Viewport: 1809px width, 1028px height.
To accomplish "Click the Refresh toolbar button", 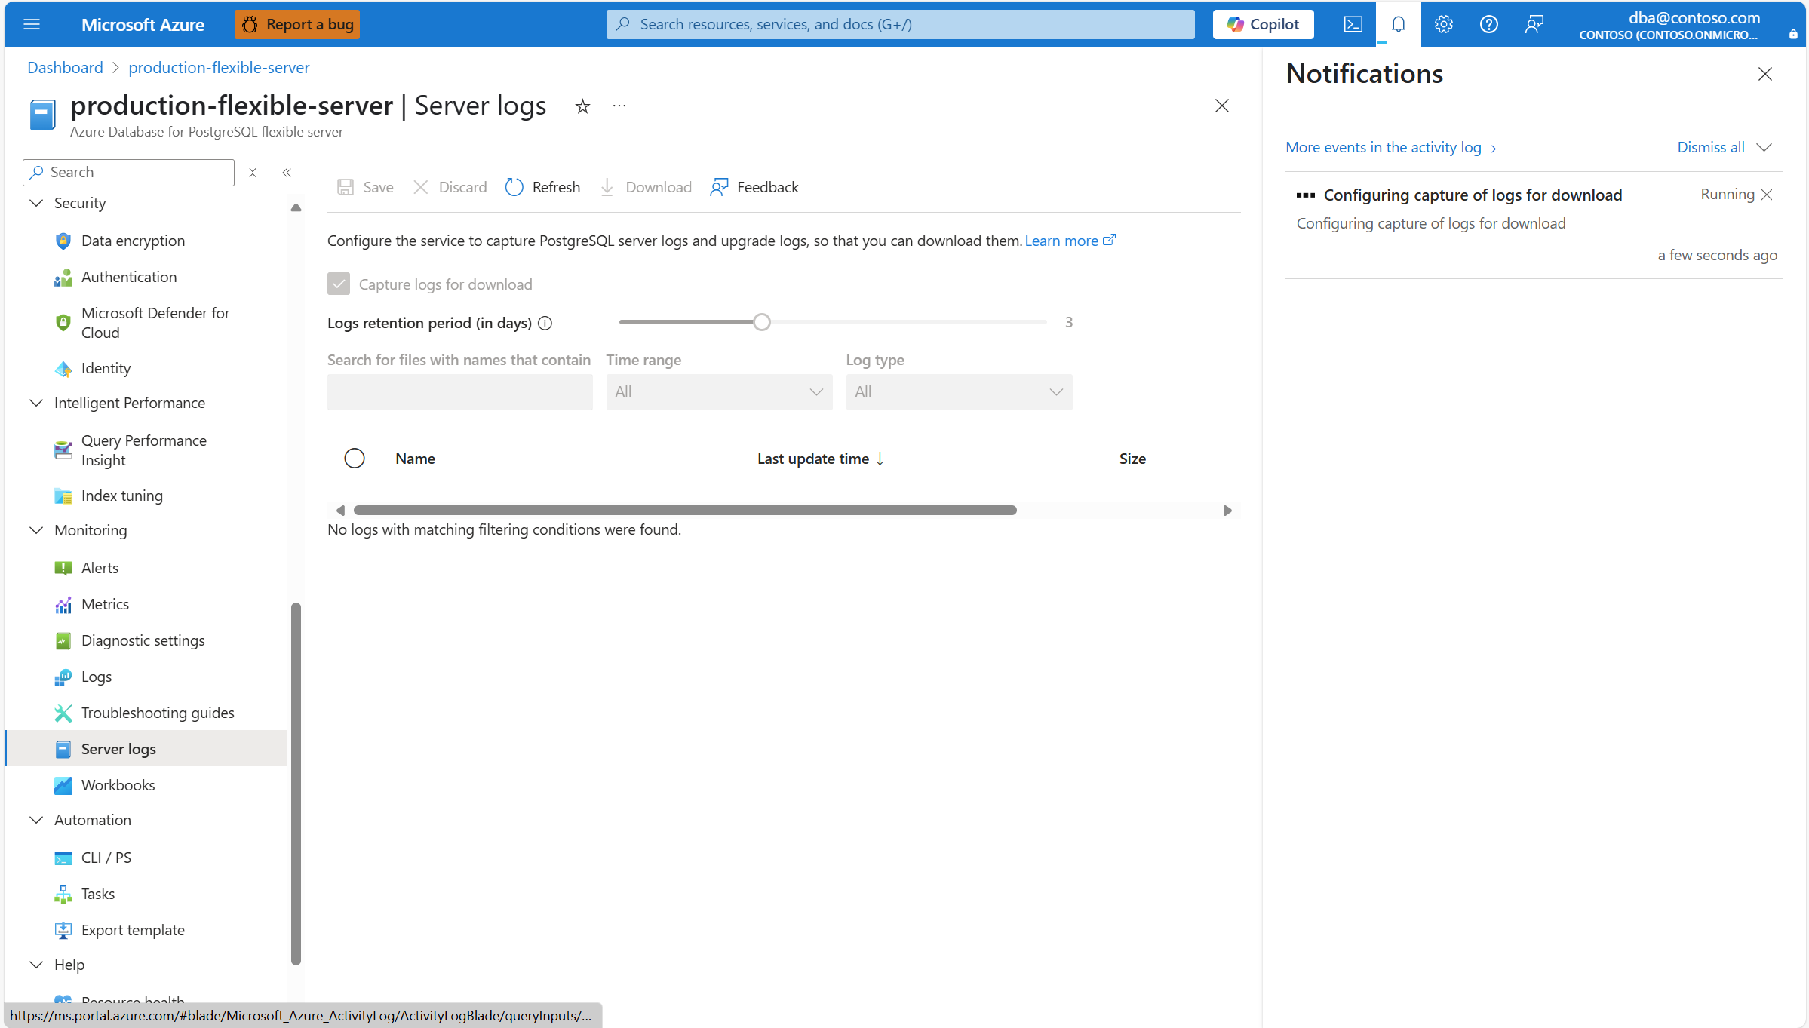I will [x=542, y=187].
